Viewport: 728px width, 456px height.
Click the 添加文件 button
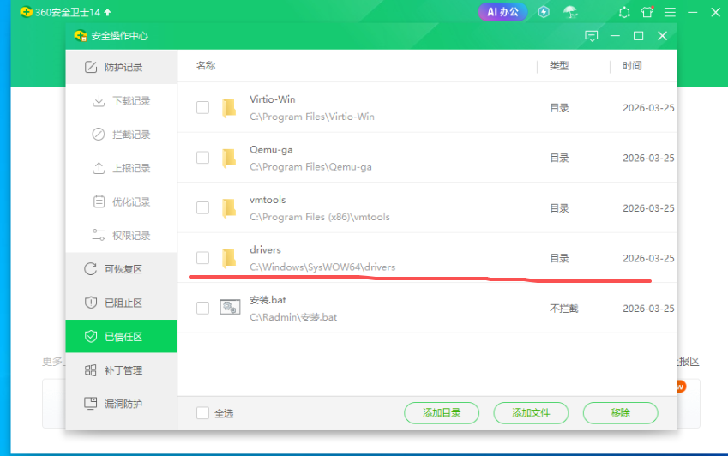pos(531,413)
